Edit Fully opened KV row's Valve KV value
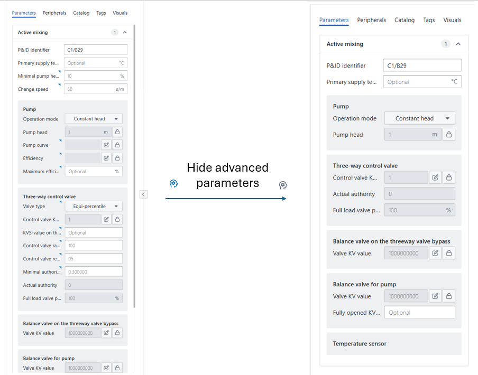 (435, 296)
